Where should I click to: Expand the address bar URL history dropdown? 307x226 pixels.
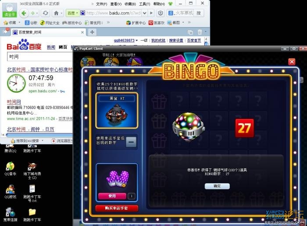coord(144,13)
